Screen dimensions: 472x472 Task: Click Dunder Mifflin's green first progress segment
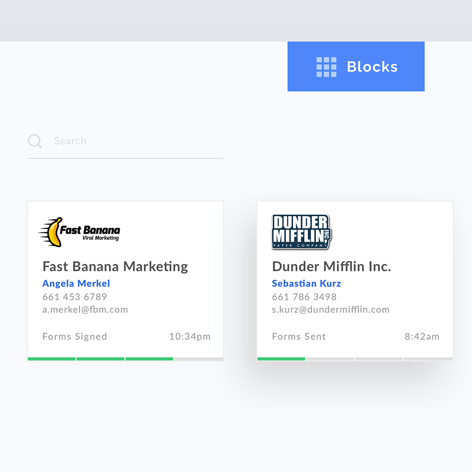tap(281, 359)
